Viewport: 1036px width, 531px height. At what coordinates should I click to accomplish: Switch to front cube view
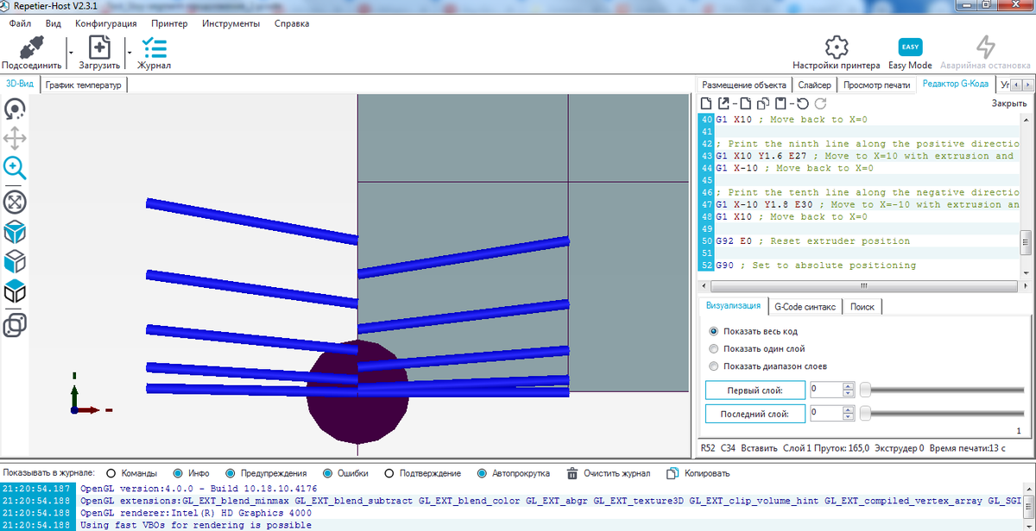point(15,261)
